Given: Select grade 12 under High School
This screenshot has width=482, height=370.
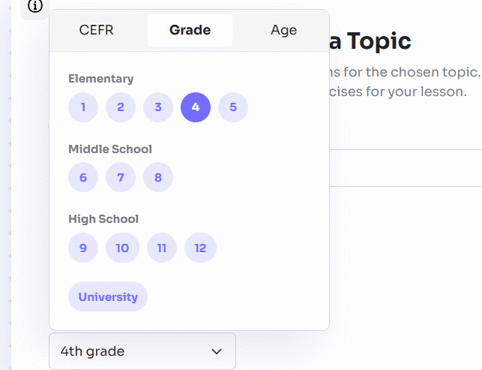Looking at the screenshot, I should 200,248.
